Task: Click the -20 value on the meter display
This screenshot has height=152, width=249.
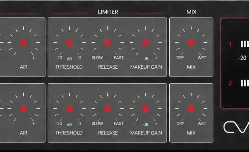Action: pyautogui.click(x=242, y=58)
